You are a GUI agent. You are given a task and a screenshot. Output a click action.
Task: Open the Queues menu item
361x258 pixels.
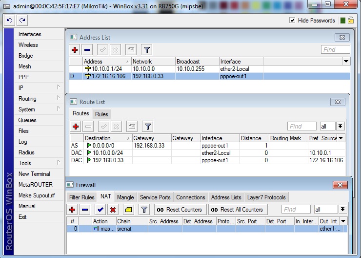(39, 120)
